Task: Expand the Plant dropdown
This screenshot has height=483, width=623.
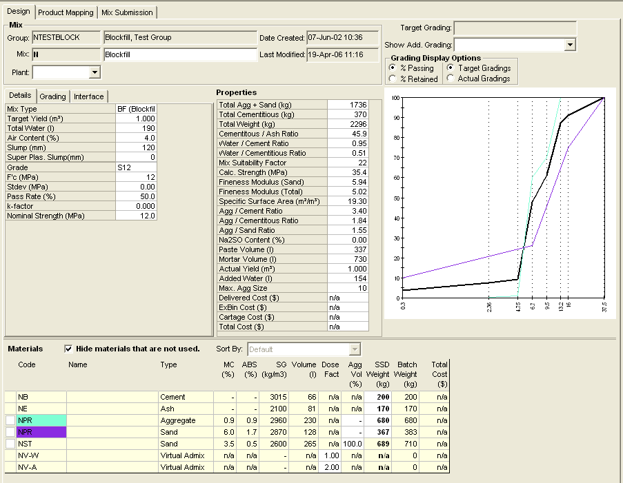Action: point(95,72)
